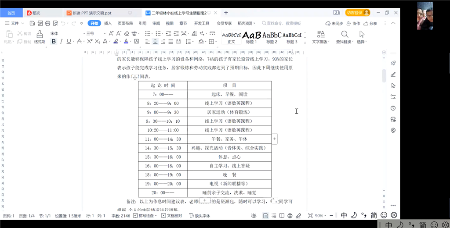The height and width of the screenshot is (228, 450).
Task: Open line spacing dropdown
Action: point(192,42)
